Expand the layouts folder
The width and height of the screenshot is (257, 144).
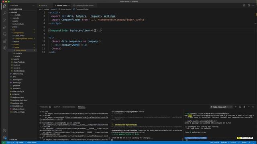pyautogui.click(x=16, y=42)
